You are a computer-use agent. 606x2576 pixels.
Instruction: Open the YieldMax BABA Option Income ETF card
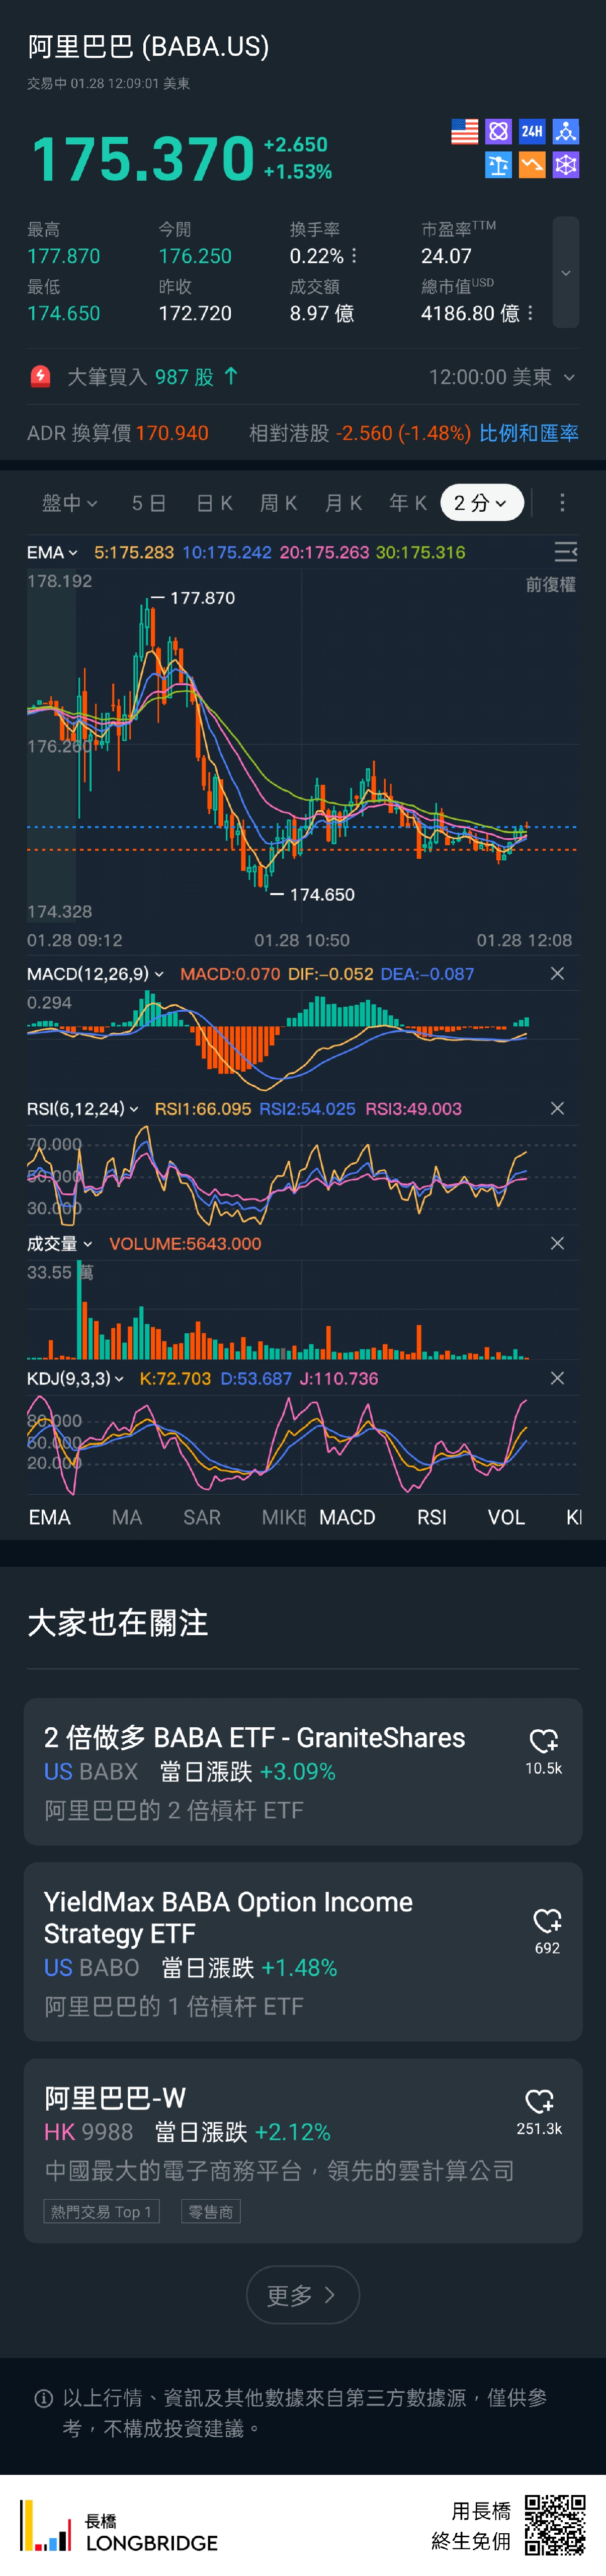pyautogui.click(x=280, y=1951)
